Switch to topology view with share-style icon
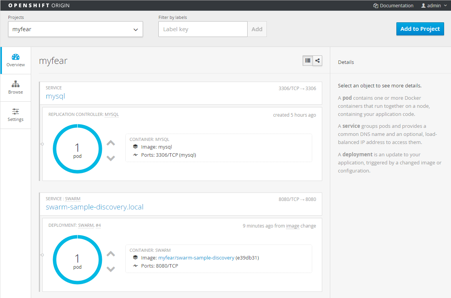 pyautogui.click(x=318, y=60)
